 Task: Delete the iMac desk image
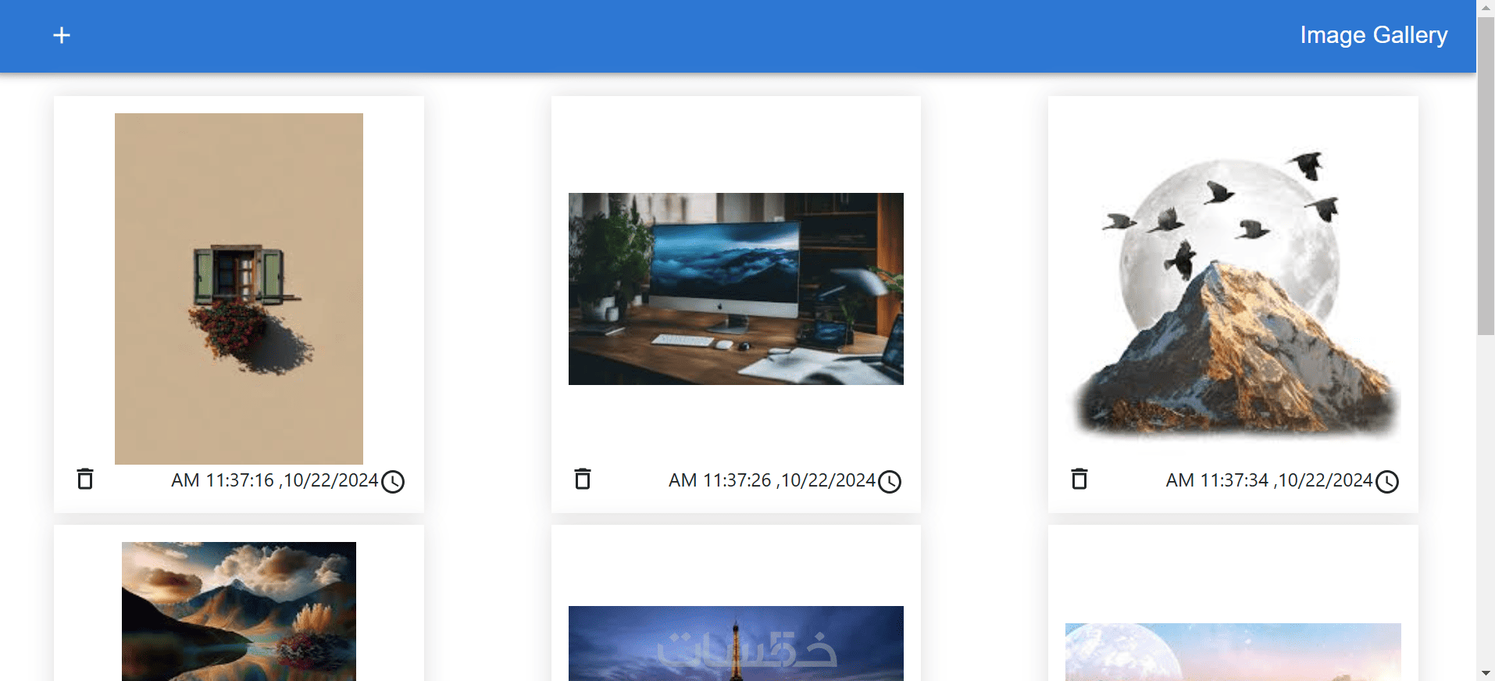pyautogui.click(x=583, y=479)
